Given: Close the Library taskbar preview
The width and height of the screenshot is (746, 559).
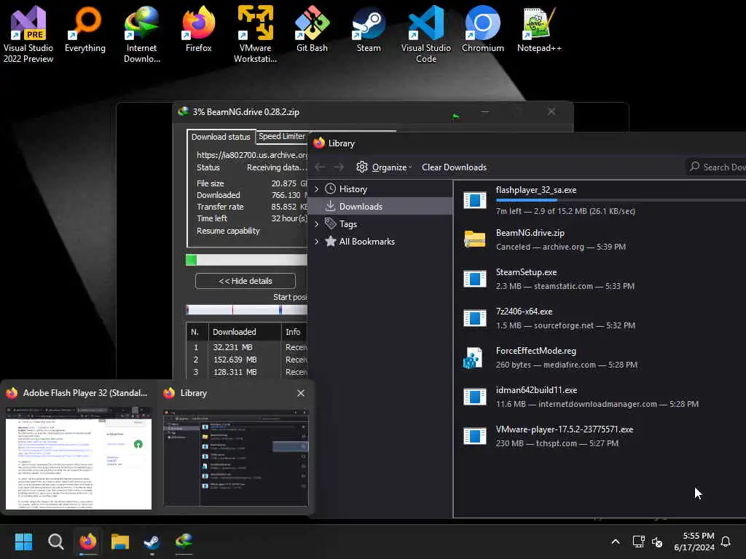Looking at the screenshot, I should click(x=301, y=393).
